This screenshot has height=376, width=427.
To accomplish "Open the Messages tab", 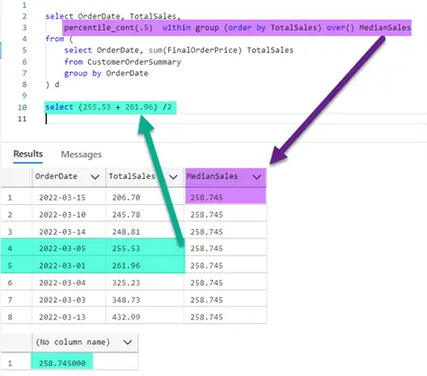I will coord(81,155).
